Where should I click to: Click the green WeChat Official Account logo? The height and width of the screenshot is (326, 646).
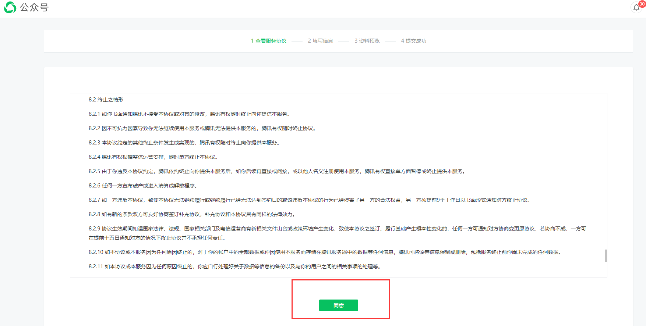pos(10,7)
